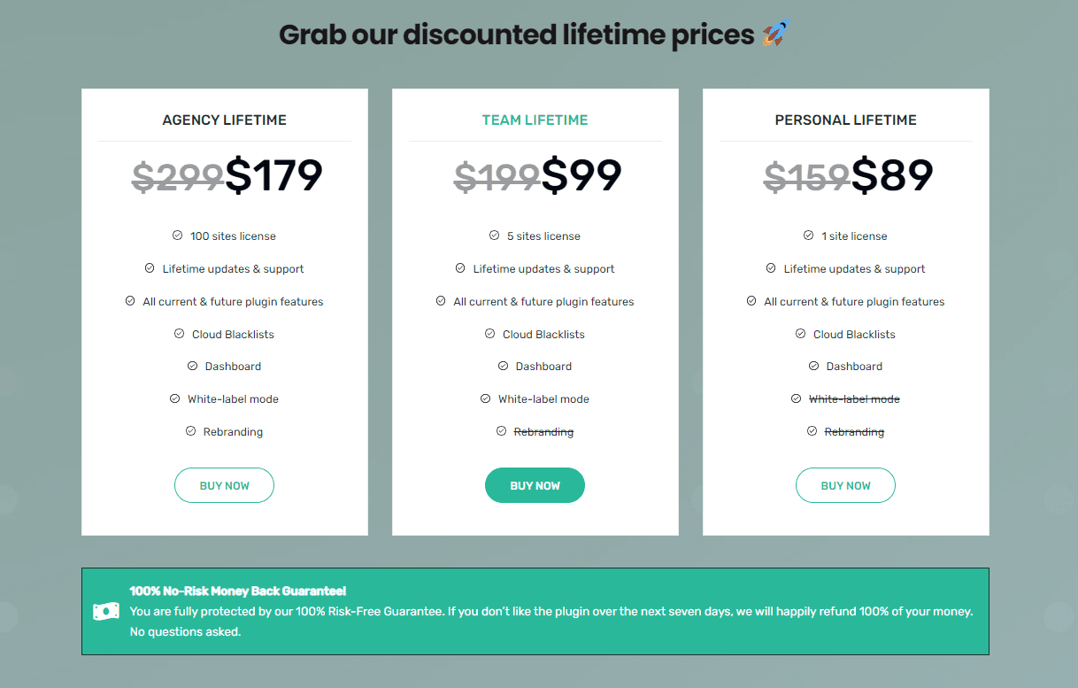Click the check icon beside 1 site license
Image resolution: width=1078 pixels, height=688 pixels.
pos(809,236)
